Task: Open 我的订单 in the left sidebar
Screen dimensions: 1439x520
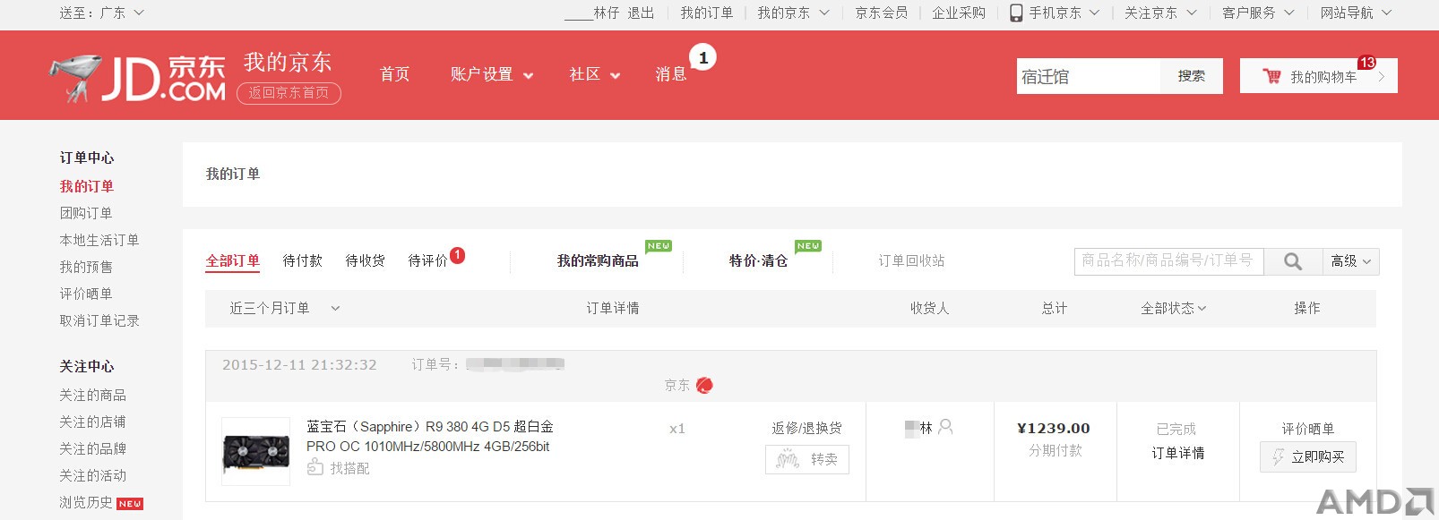Action: click(87, 186)
